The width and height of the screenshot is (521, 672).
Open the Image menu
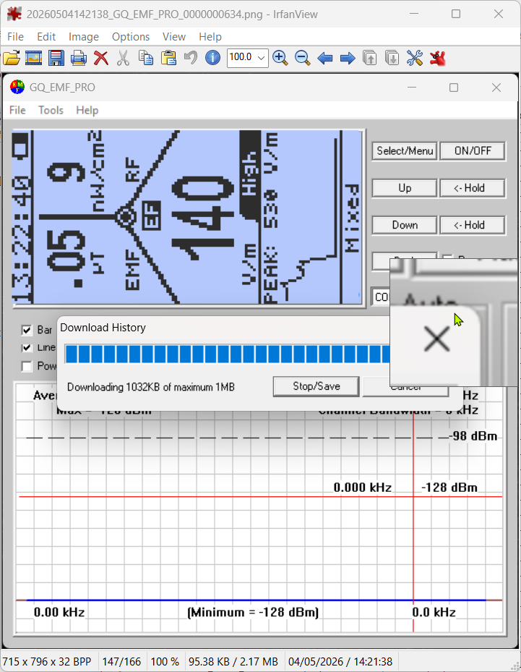point(84,37)
